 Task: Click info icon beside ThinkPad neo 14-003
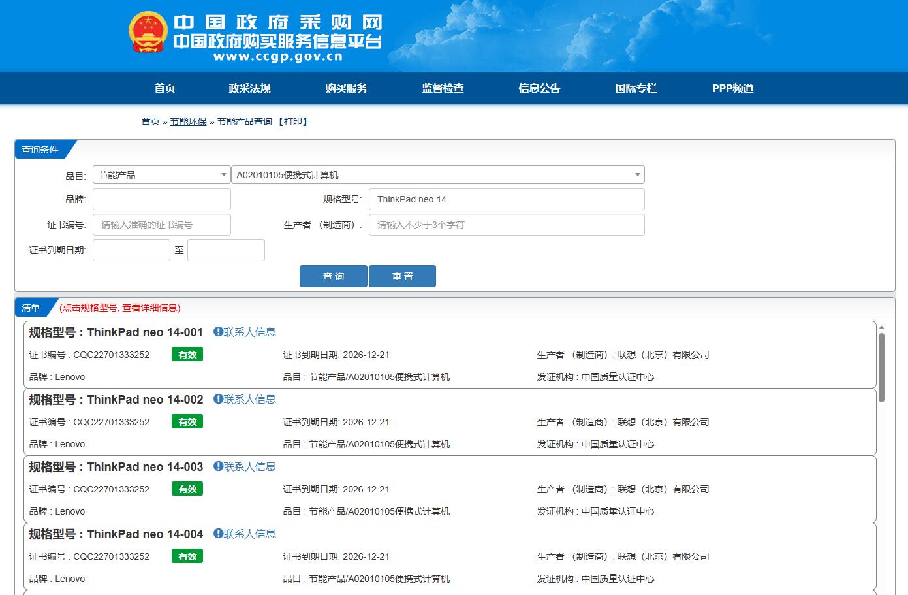(218, 466)
